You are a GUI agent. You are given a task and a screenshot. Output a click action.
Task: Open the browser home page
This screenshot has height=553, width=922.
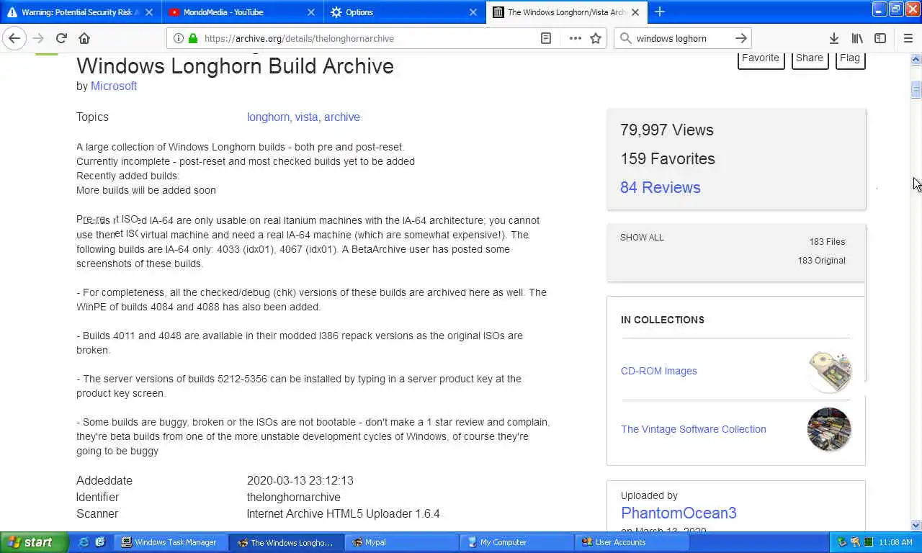(x=84, y=38)
